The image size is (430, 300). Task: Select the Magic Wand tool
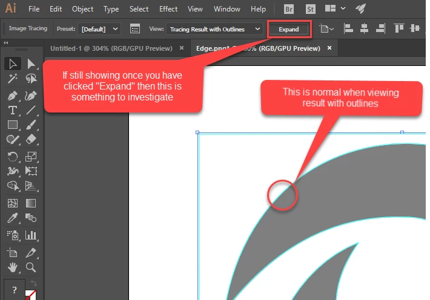coord(13,79)
